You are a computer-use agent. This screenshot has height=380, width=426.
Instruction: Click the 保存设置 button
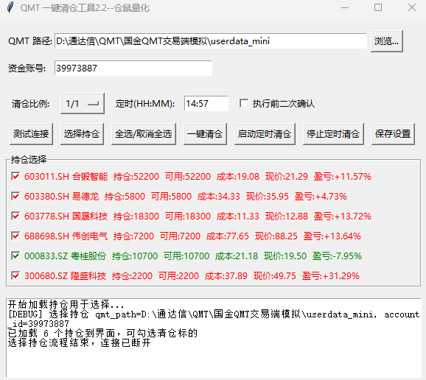[393, 134]
